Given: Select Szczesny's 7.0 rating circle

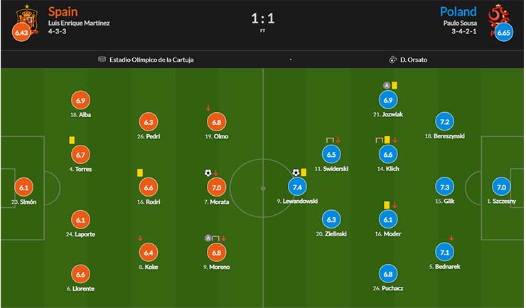Looking at the screenshot, I should (501, 187).
